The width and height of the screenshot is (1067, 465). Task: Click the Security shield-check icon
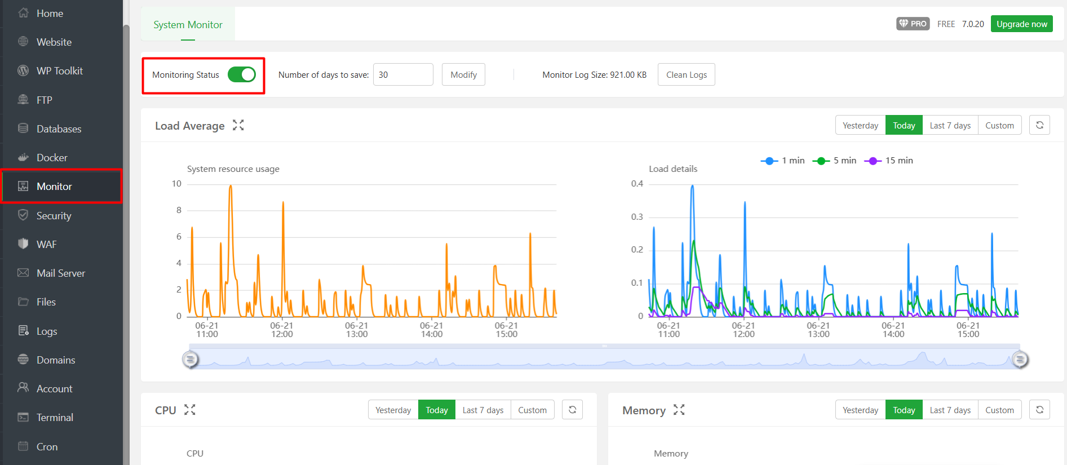click(23, 215)
